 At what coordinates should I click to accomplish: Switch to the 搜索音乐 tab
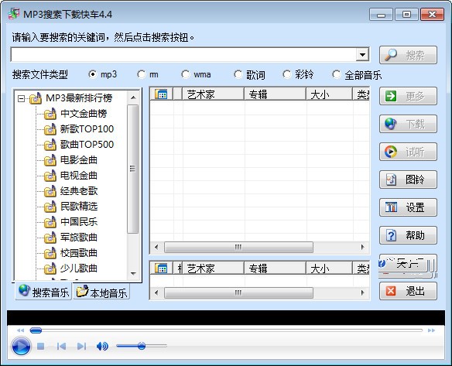[x=43, y=292]
